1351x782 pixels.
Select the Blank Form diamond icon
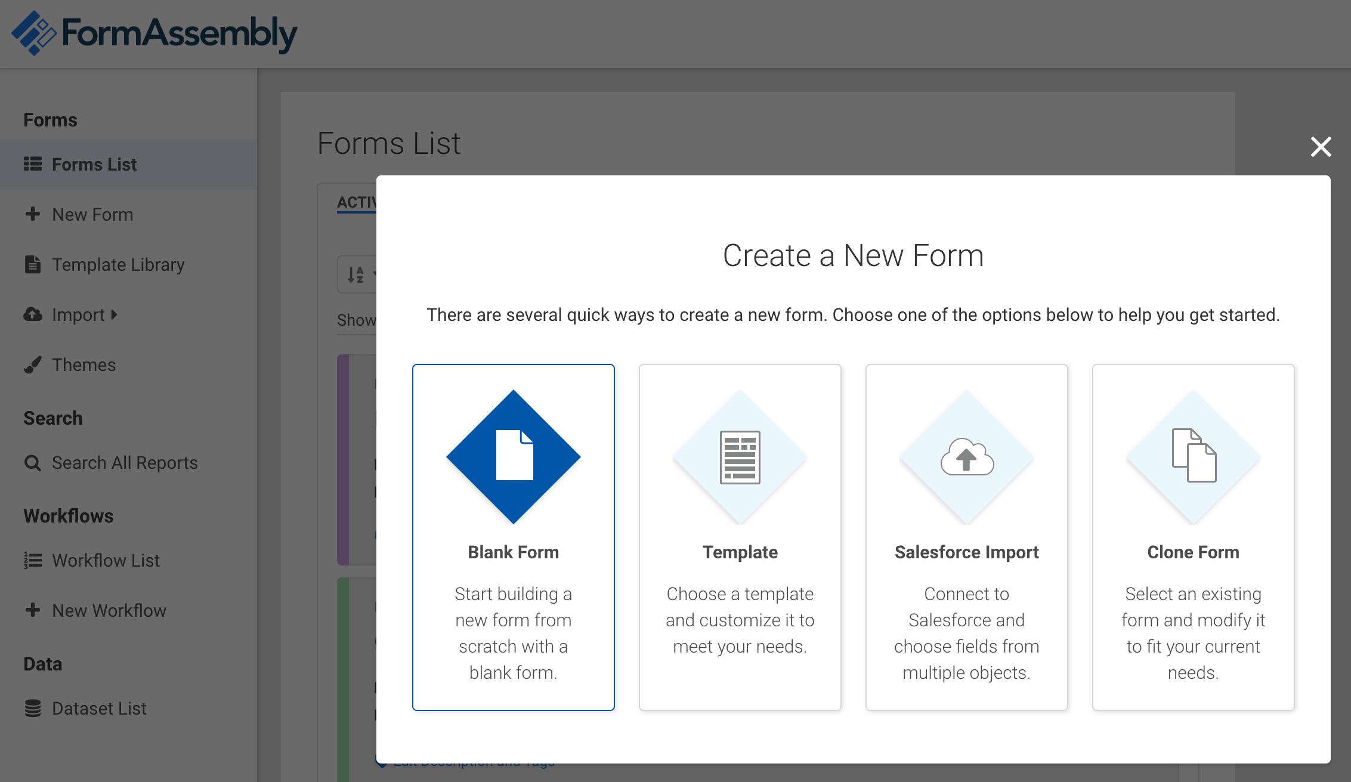tap(513, 457)
